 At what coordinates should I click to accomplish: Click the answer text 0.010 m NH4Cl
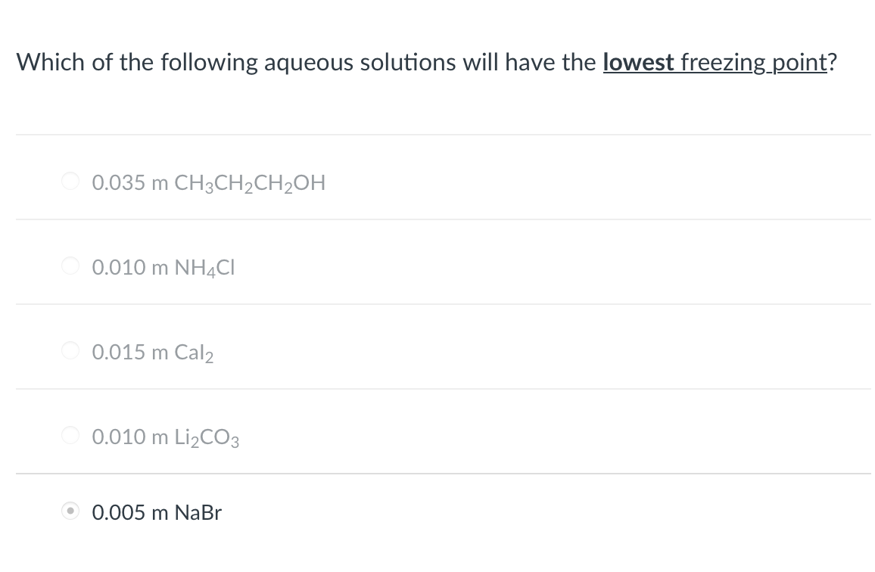pos(162,266)
